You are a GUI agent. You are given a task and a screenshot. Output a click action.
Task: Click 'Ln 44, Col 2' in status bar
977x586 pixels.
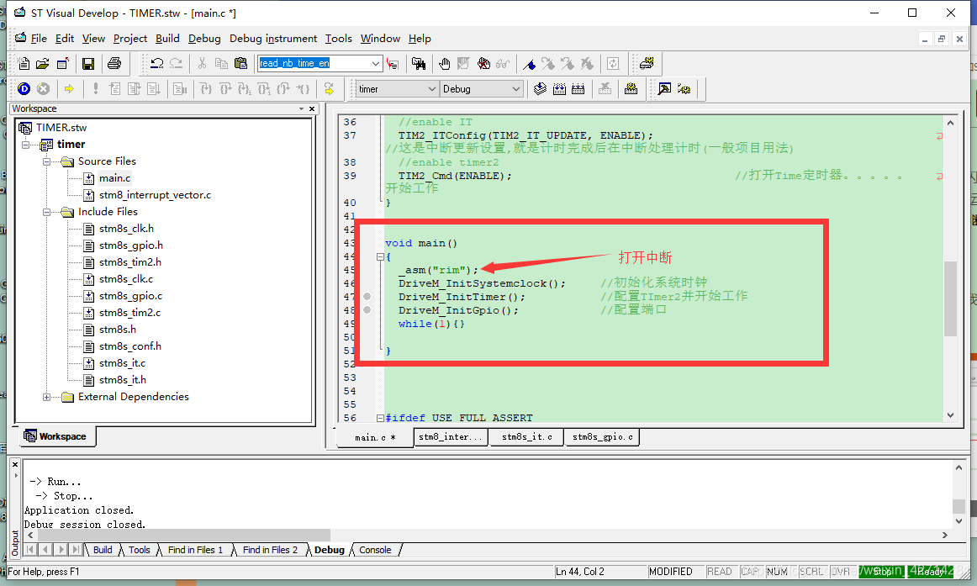click(579, 572)
